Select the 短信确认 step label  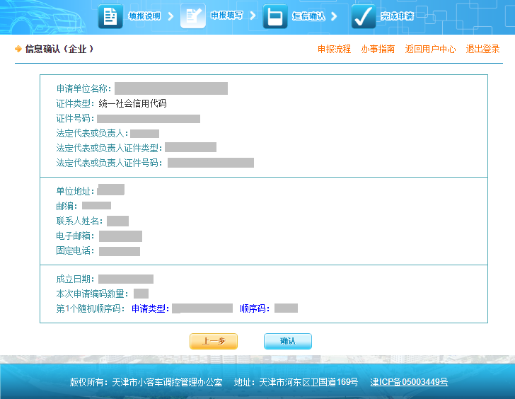pos(308,16)
